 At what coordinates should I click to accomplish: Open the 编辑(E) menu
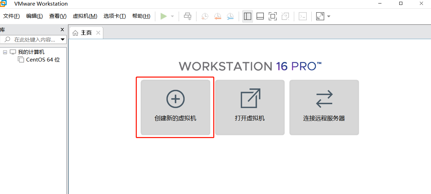35,16
